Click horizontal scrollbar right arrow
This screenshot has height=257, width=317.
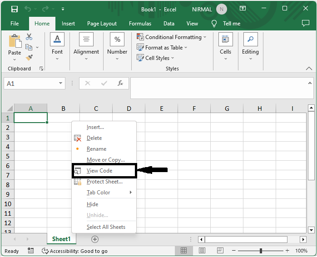[303, 240]
